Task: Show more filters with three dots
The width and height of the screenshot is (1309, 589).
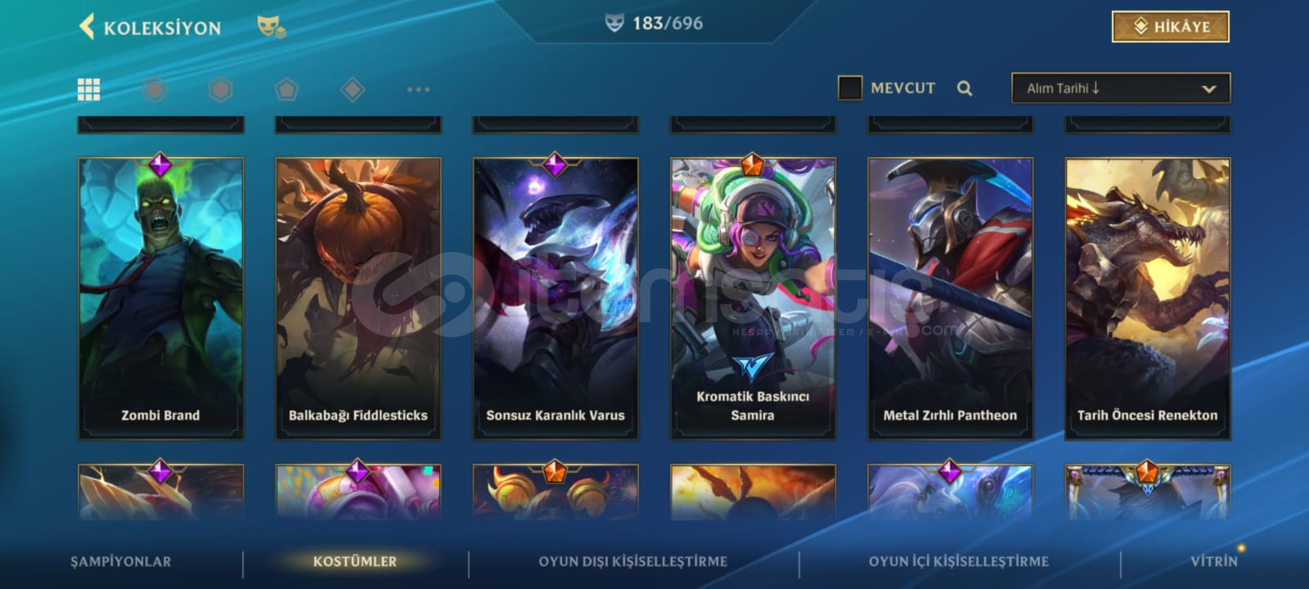Action: point(418,89)
